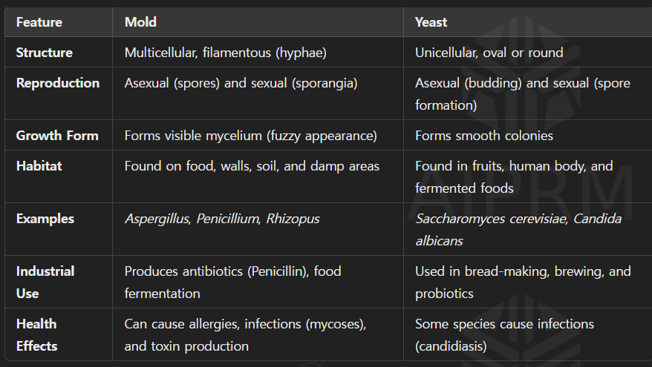Viewport: 652px width, 367px height.
Task: Select the Reproduction row label
Action: [x=58, y=83]
